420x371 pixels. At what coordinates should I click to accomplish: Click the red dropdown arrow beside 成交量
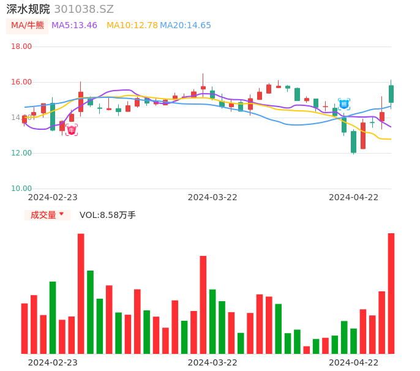click(x=61, y=214)
